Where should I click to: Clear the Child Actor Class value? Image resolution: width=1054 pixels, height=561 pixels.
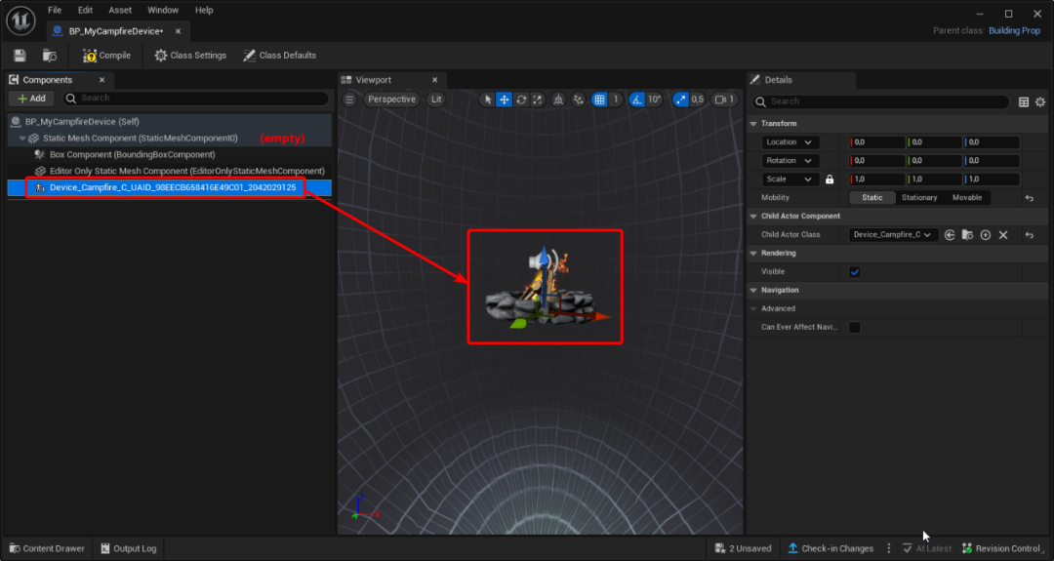[1003, 234]
